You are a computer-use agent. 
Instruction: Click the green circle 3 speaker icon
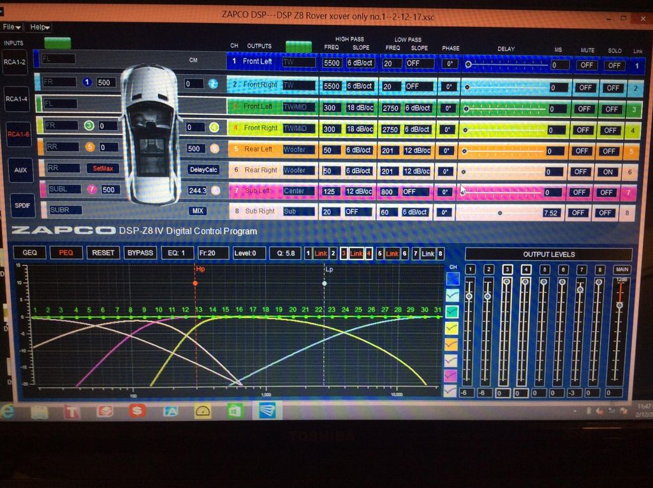coord(89,126)
